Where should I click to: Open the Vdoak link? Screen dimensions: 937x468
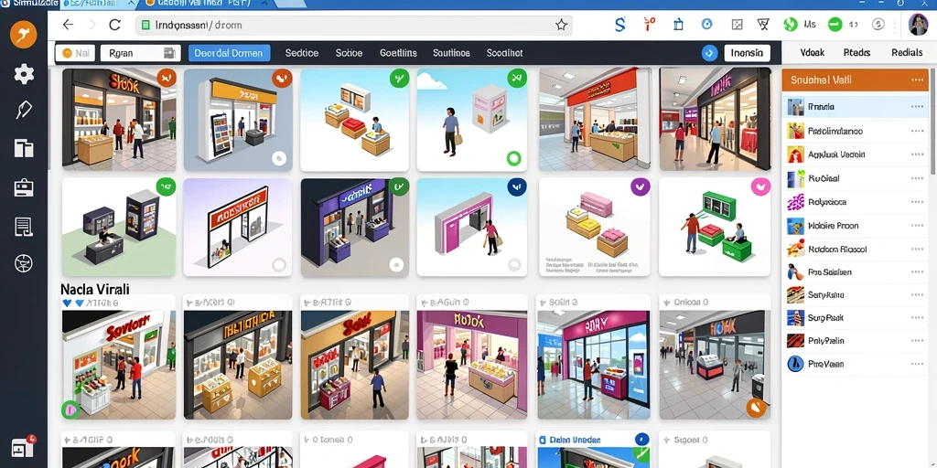[x=813, y=52]
